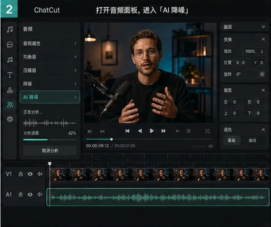
Task: Click the 上 crop input field
Action: [236, 113]
